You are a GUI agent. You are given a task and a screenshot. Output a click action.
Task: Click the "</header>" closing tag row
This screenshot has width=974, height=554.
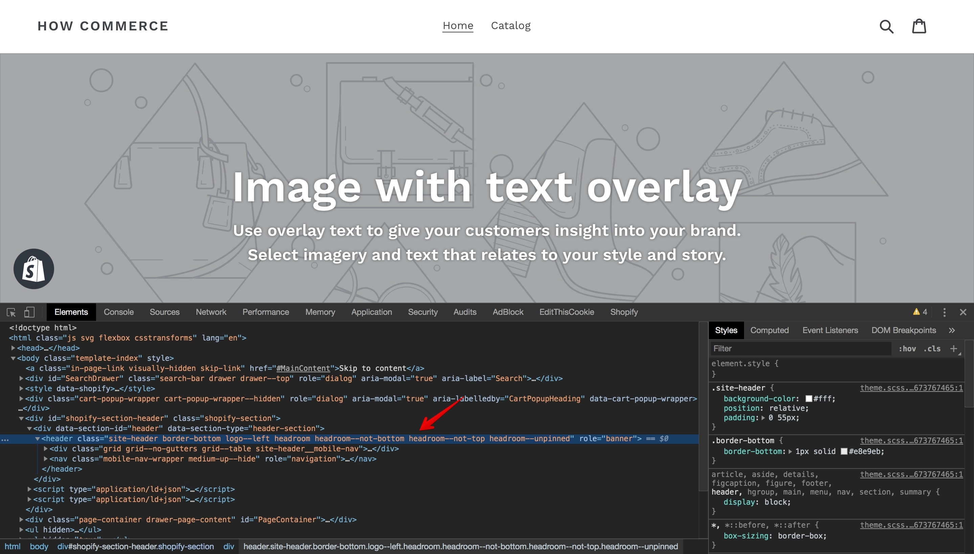tap(62, 469)
